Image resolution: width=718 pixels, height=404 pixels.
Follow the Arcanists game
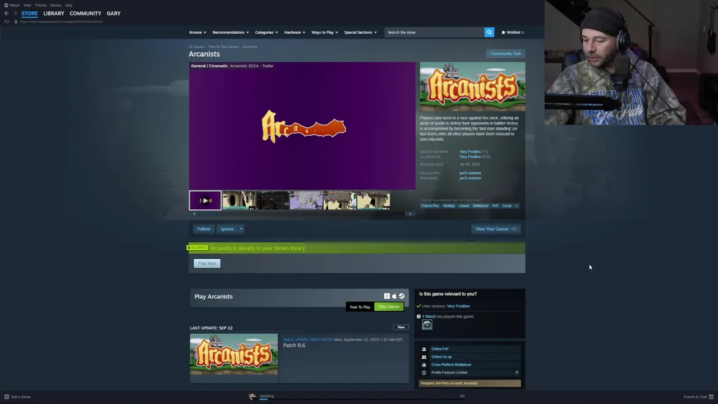204,229
